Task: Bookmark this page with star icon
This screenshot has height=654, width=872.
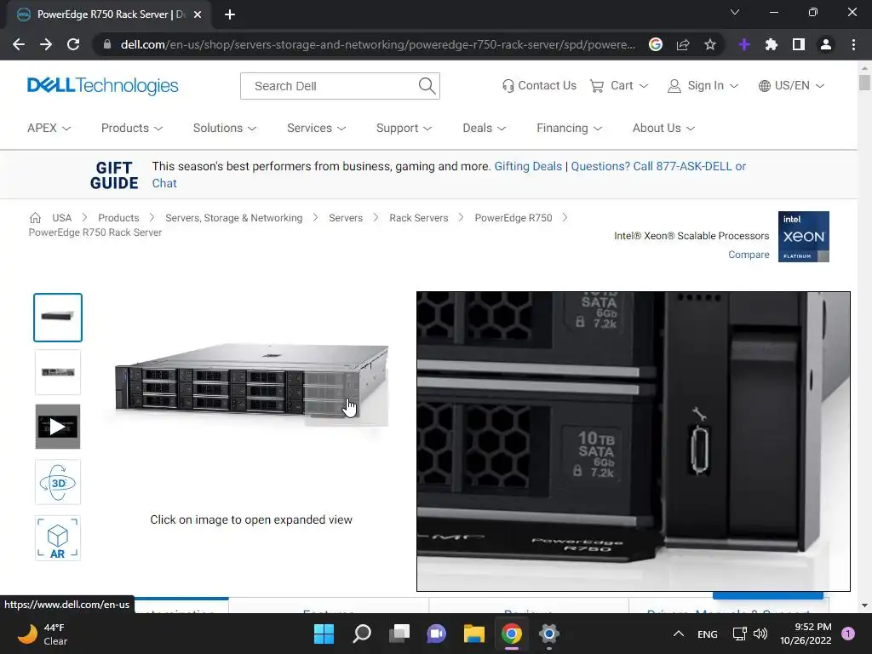Action: coord(710,44)
